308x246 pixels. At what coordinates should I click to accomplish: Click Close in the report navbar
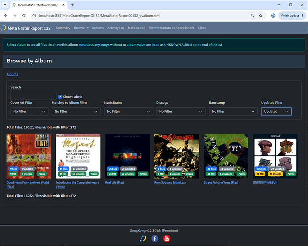coord(202,28)
